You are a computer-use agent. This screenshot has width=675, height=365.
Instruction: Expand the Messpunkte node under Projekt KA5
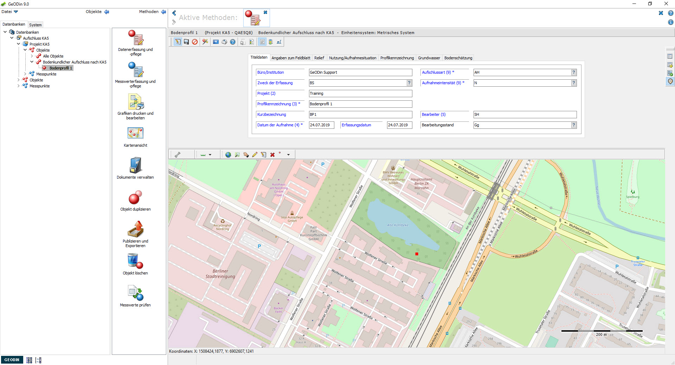25,74
